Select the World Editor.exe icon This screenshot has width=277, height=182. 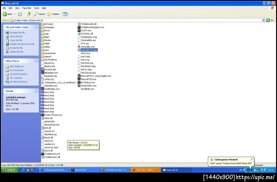pyautogui.click(x=79, y=86)
